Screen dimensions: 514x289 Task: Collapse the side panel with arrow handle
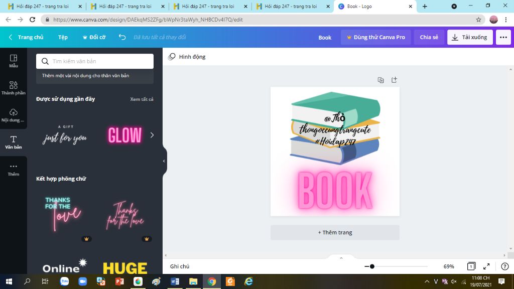coord(164,161)
